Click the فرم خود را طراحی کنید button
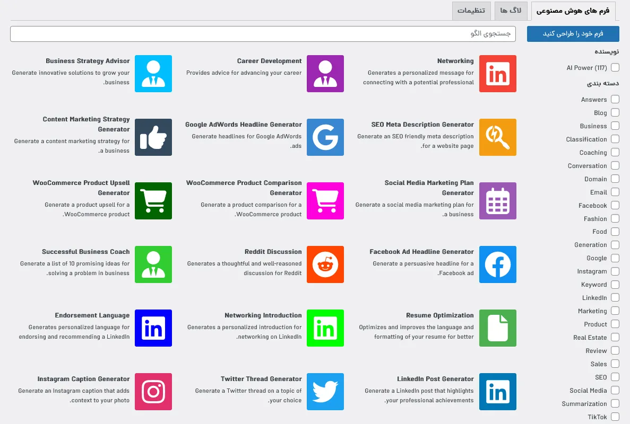This screenshot has width=630, height=424. click(x=573, y=34)
